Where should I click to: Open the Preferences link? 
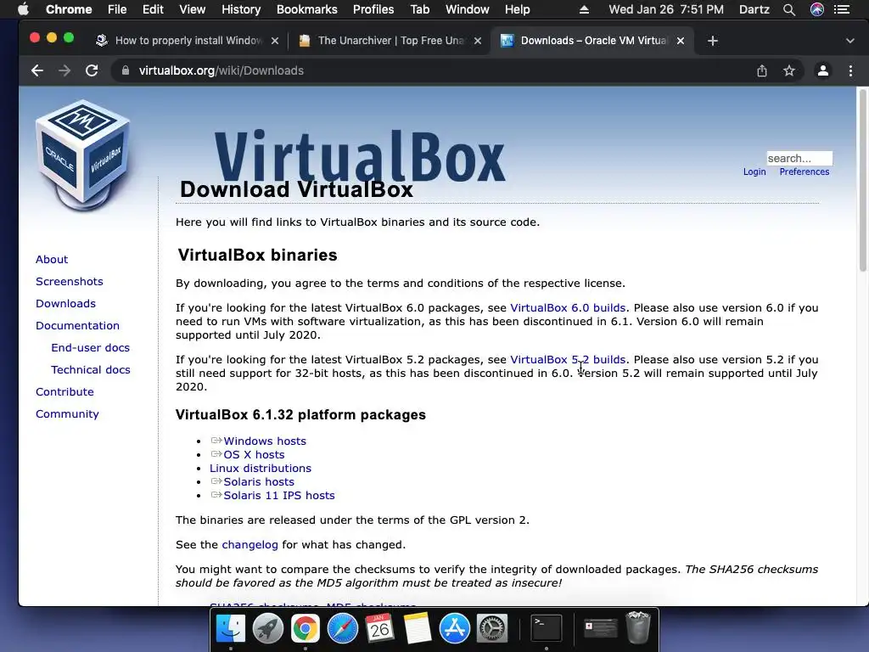[x=805, y=171]
